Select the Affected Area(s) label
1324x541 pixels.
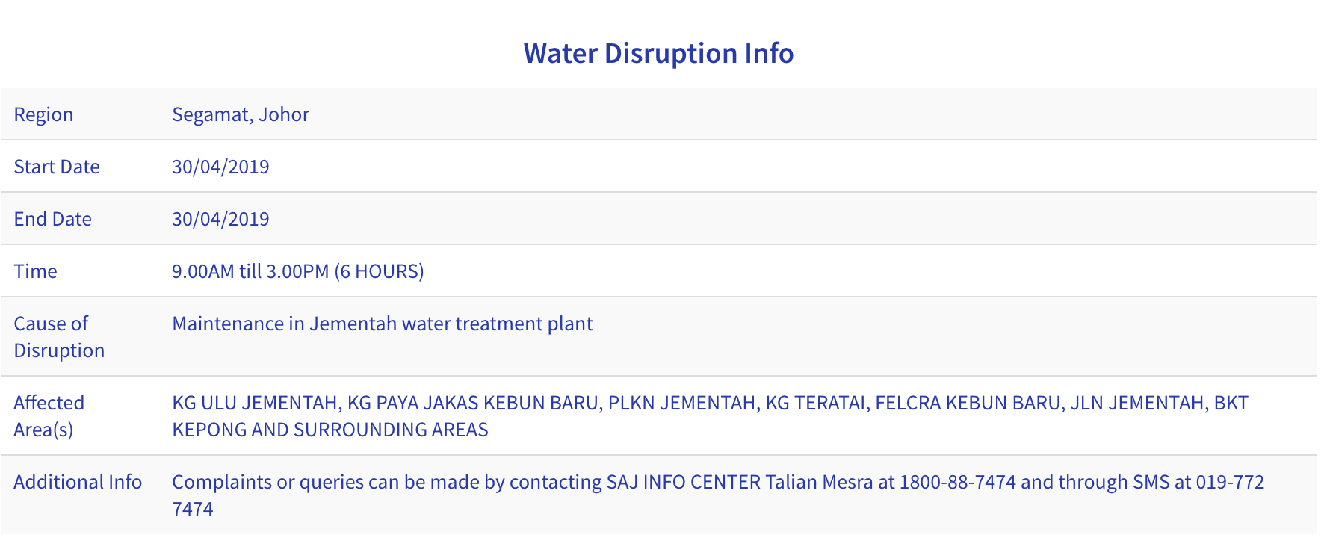49,416
